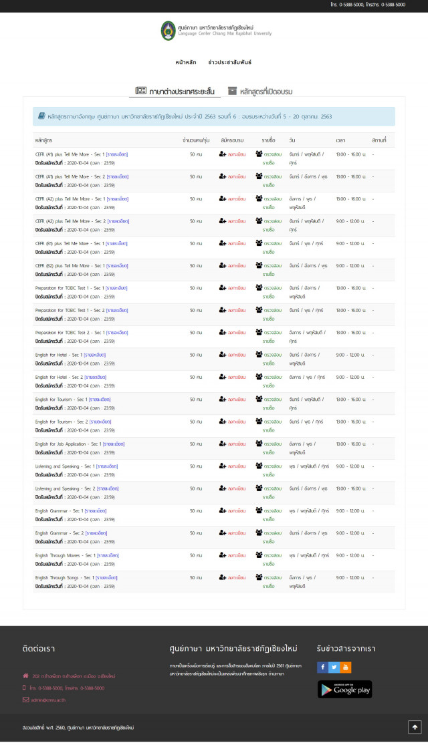Switch to the ภาษาต่างประเทศระยะสั้น tab
The height and width of the screenshot is (745, 428).
[x=175, y=91]
